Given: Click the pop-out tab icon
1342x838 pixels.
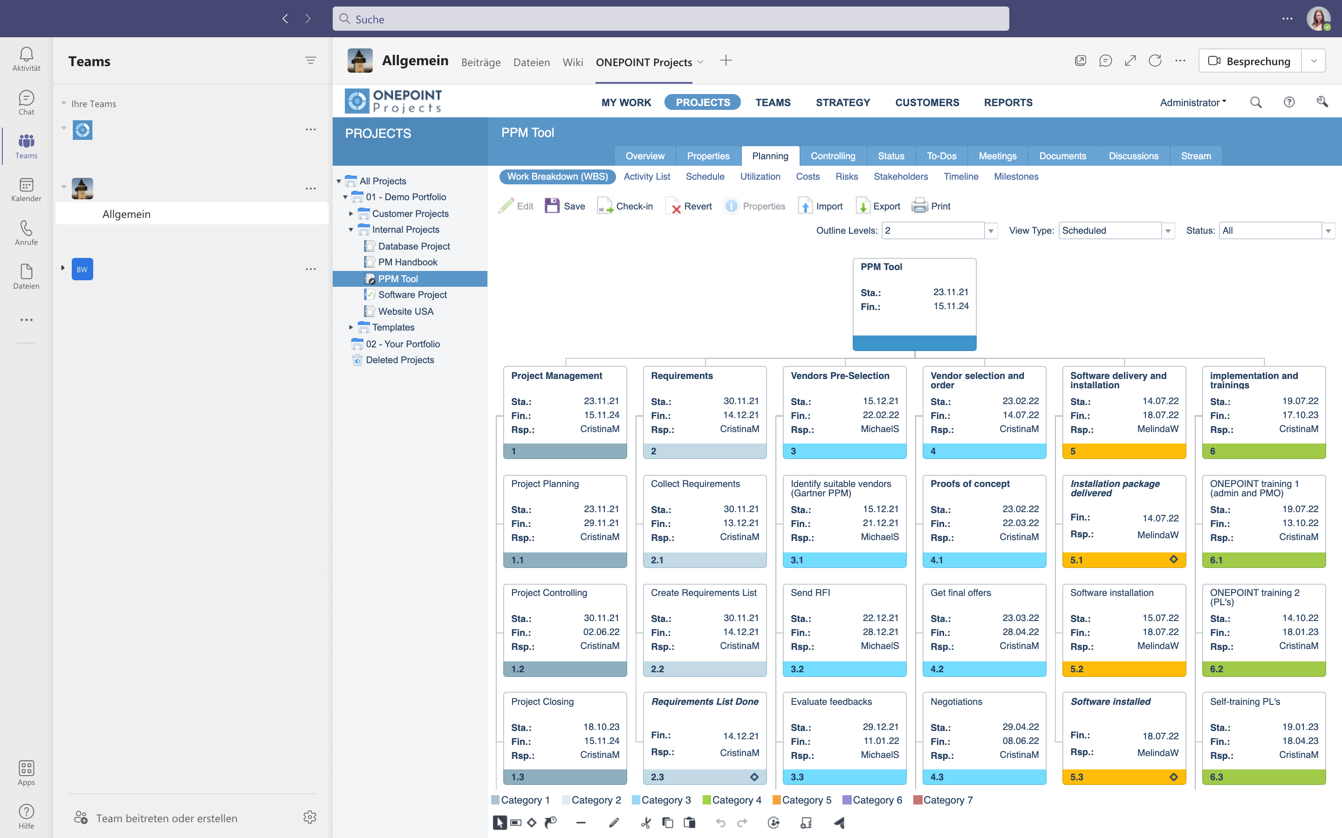Looking at the screenshot, I should (1080, 61).
